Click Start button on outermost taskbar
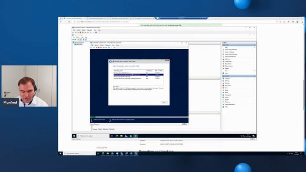The height and width of the screenshot is (172, 306). click(60, 153)
